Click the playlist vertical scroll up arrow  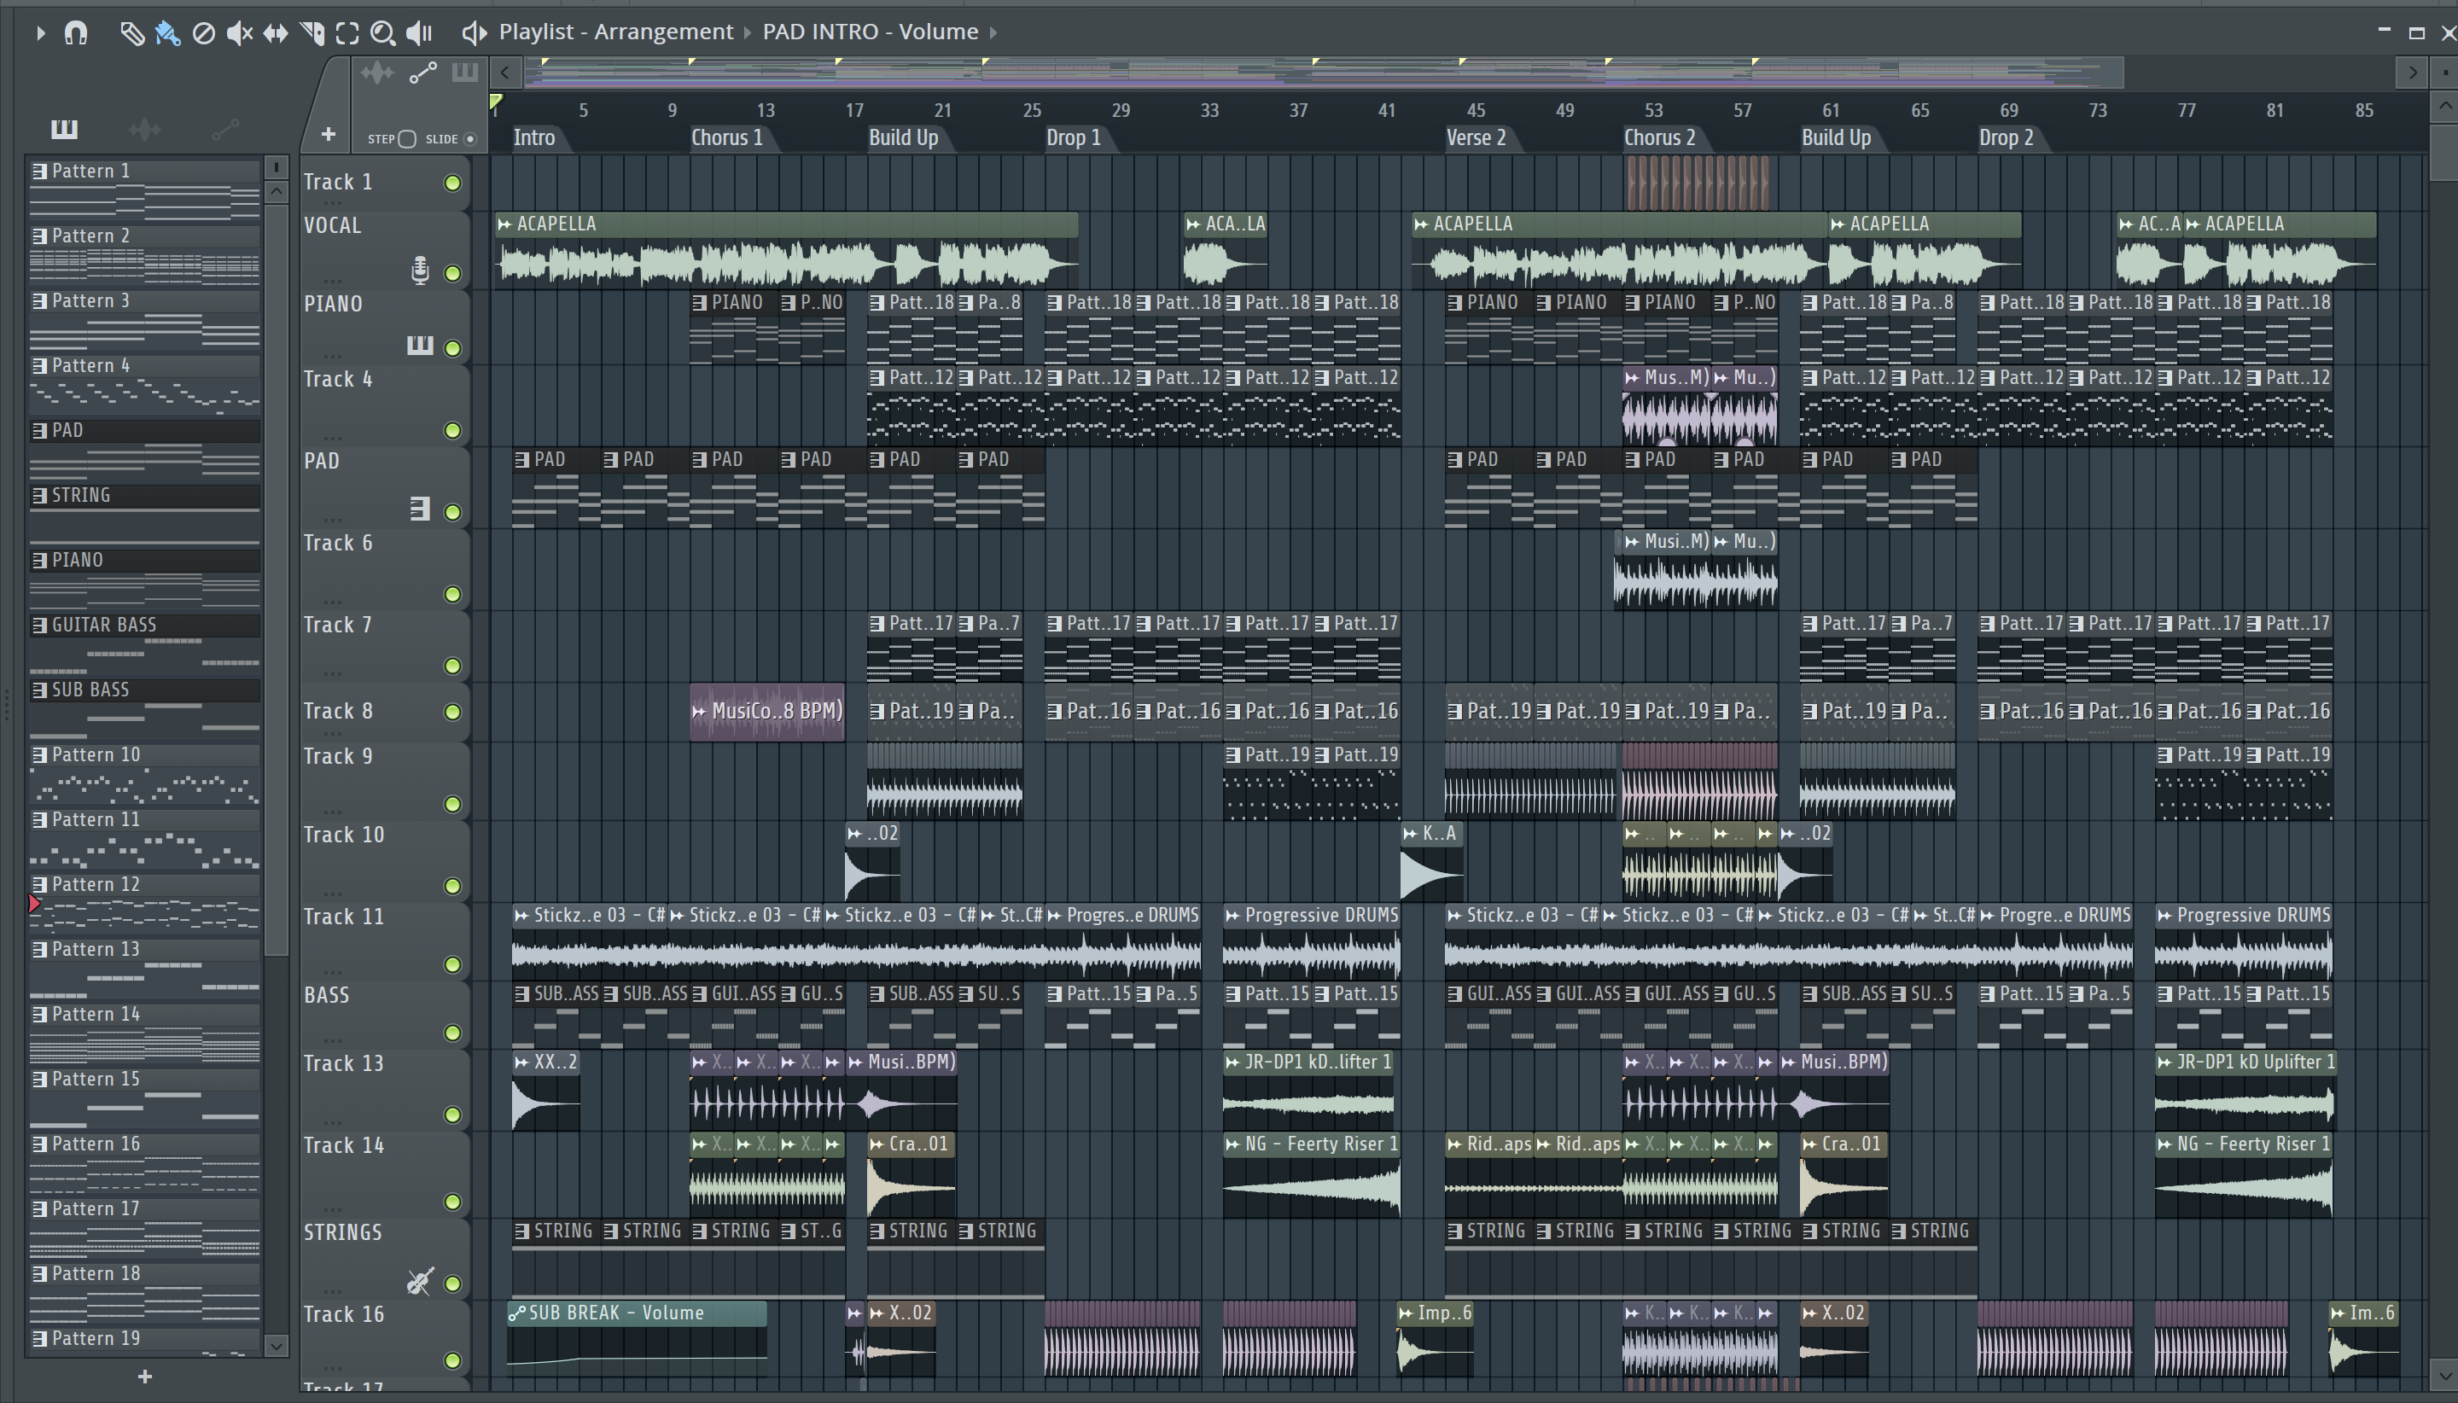pos(2444,106)
